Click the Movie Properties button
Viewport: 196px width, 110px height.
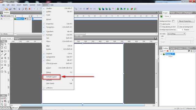pyautogui.click(x=186, y=21)
